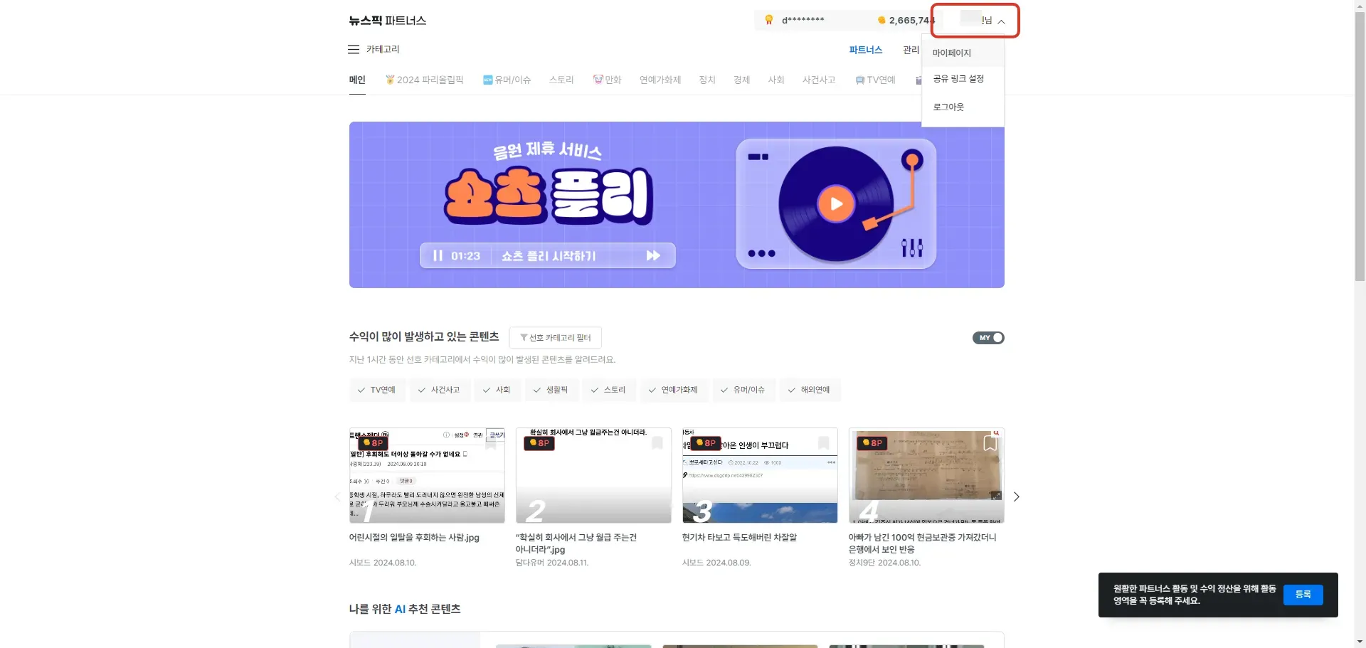Click the pause icon in the banner player

[438, 256]
